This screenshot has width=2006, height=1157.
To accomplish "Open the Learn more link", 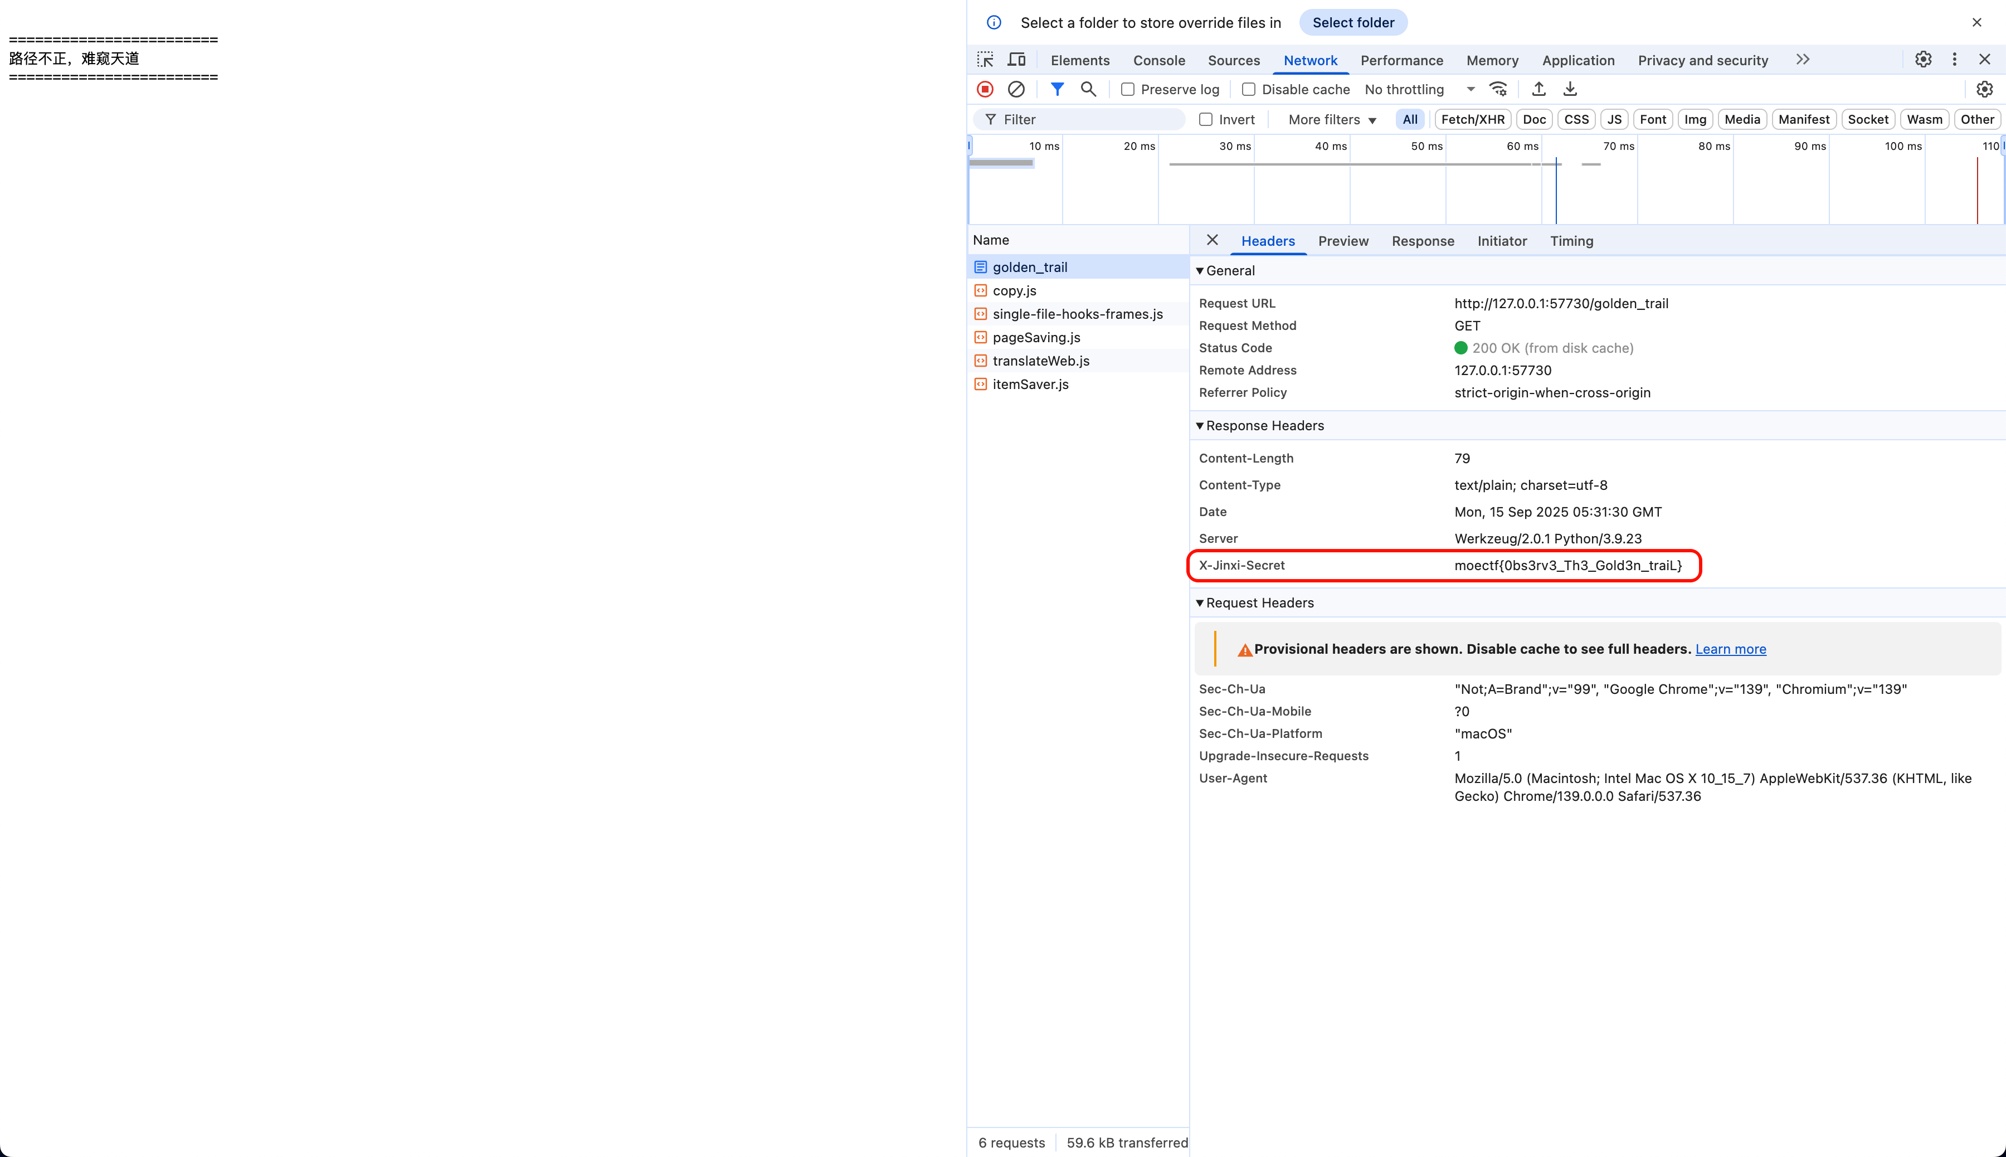I will pos(1730,649).
